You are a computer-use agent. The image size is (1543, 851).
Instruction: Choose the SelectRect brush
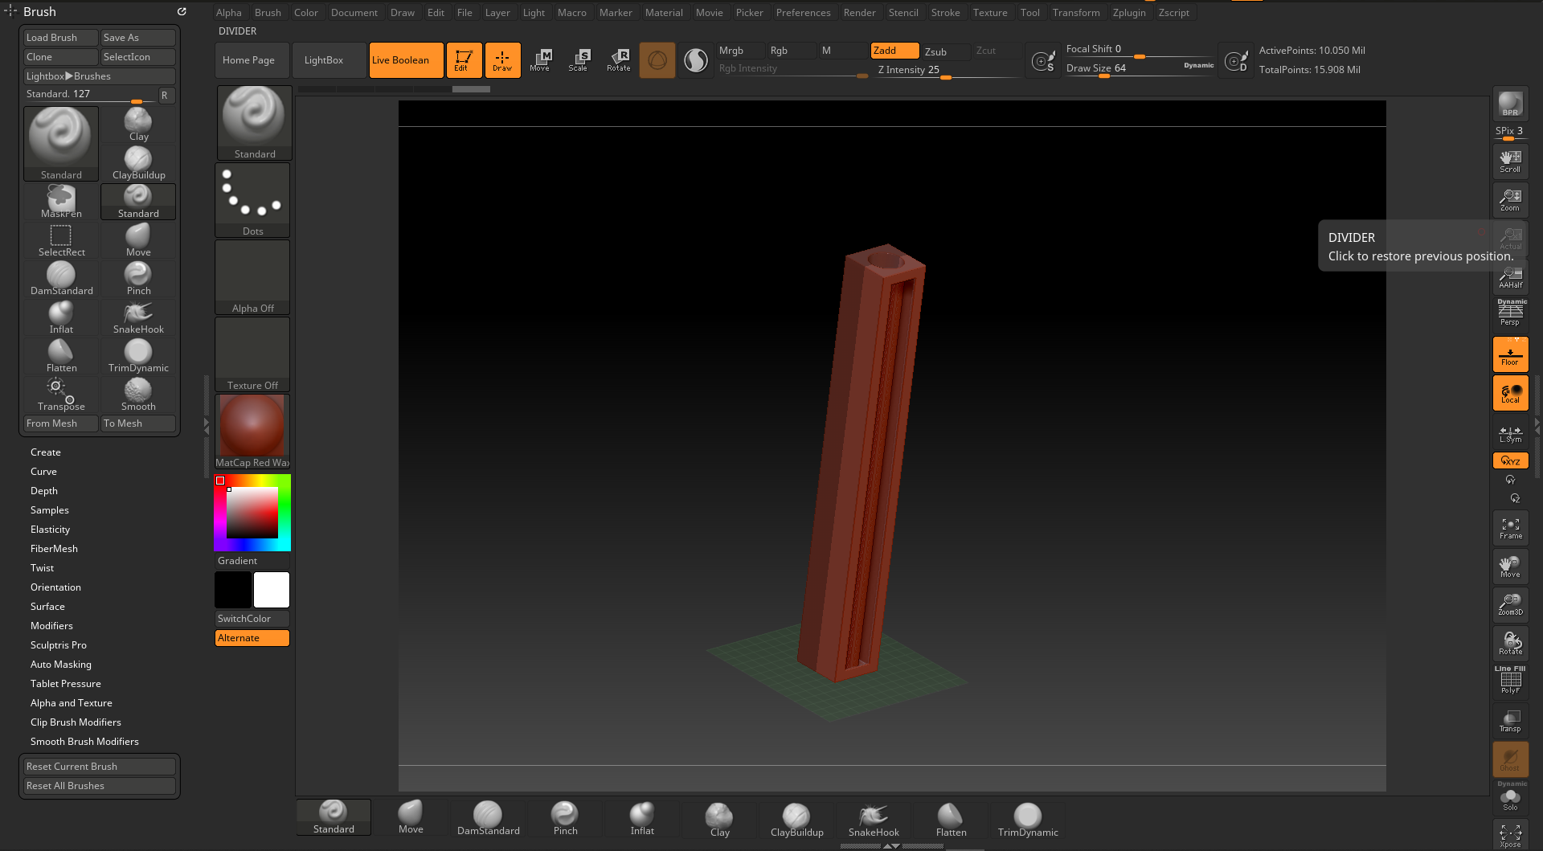point(61,240)
